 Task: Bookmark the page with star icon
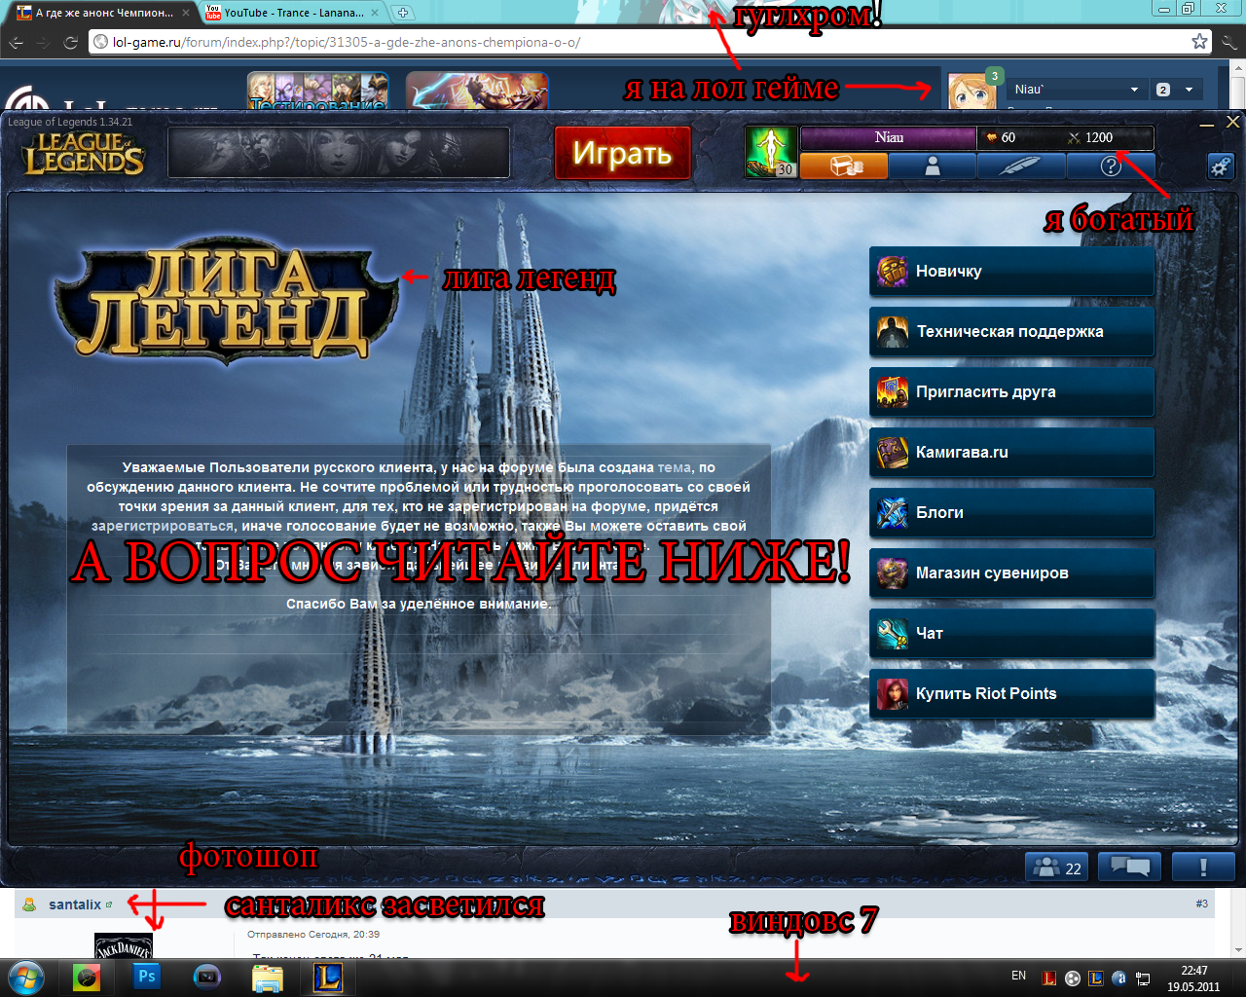[x=1200, y=42]
